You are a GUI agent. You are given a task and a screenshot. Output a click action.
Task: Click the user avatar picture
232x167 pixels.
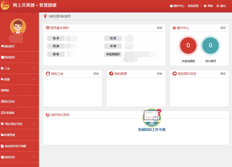tap(18, 27)
